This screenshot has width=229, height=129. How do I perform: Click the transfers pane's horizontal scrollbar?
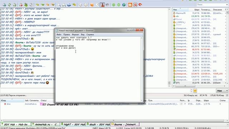(x=113, y=121)
